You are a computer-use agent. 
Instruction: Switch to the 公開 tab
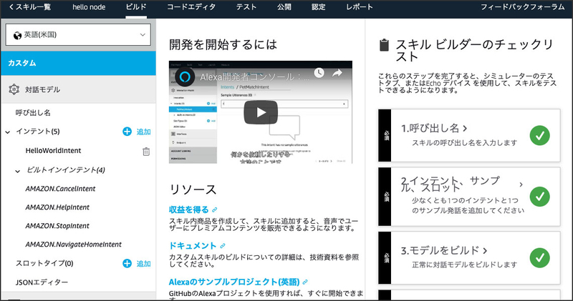tap(284, 7)
